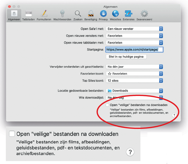Viewport: 188px width, 164px height.
Task: Open the 'Top Sites toont' dropdown
Action: [134, 81]
